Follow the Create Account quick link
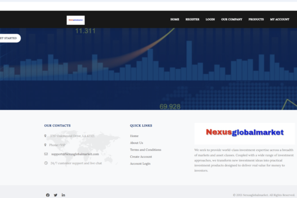297x198 pixels. point(141,157)
